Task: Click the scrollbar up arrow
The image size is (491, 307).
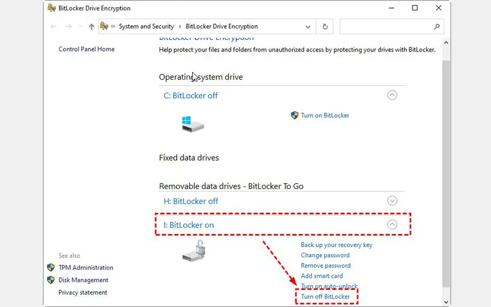Action: (x=446, y=42)
